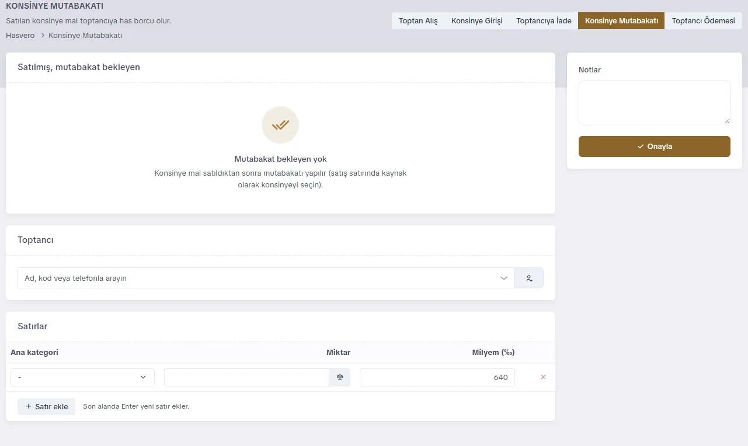Click the Konsinye Mutabakatı breadcrumb
The height and width of the screenshot is (446, 748).
click(85, 36)
